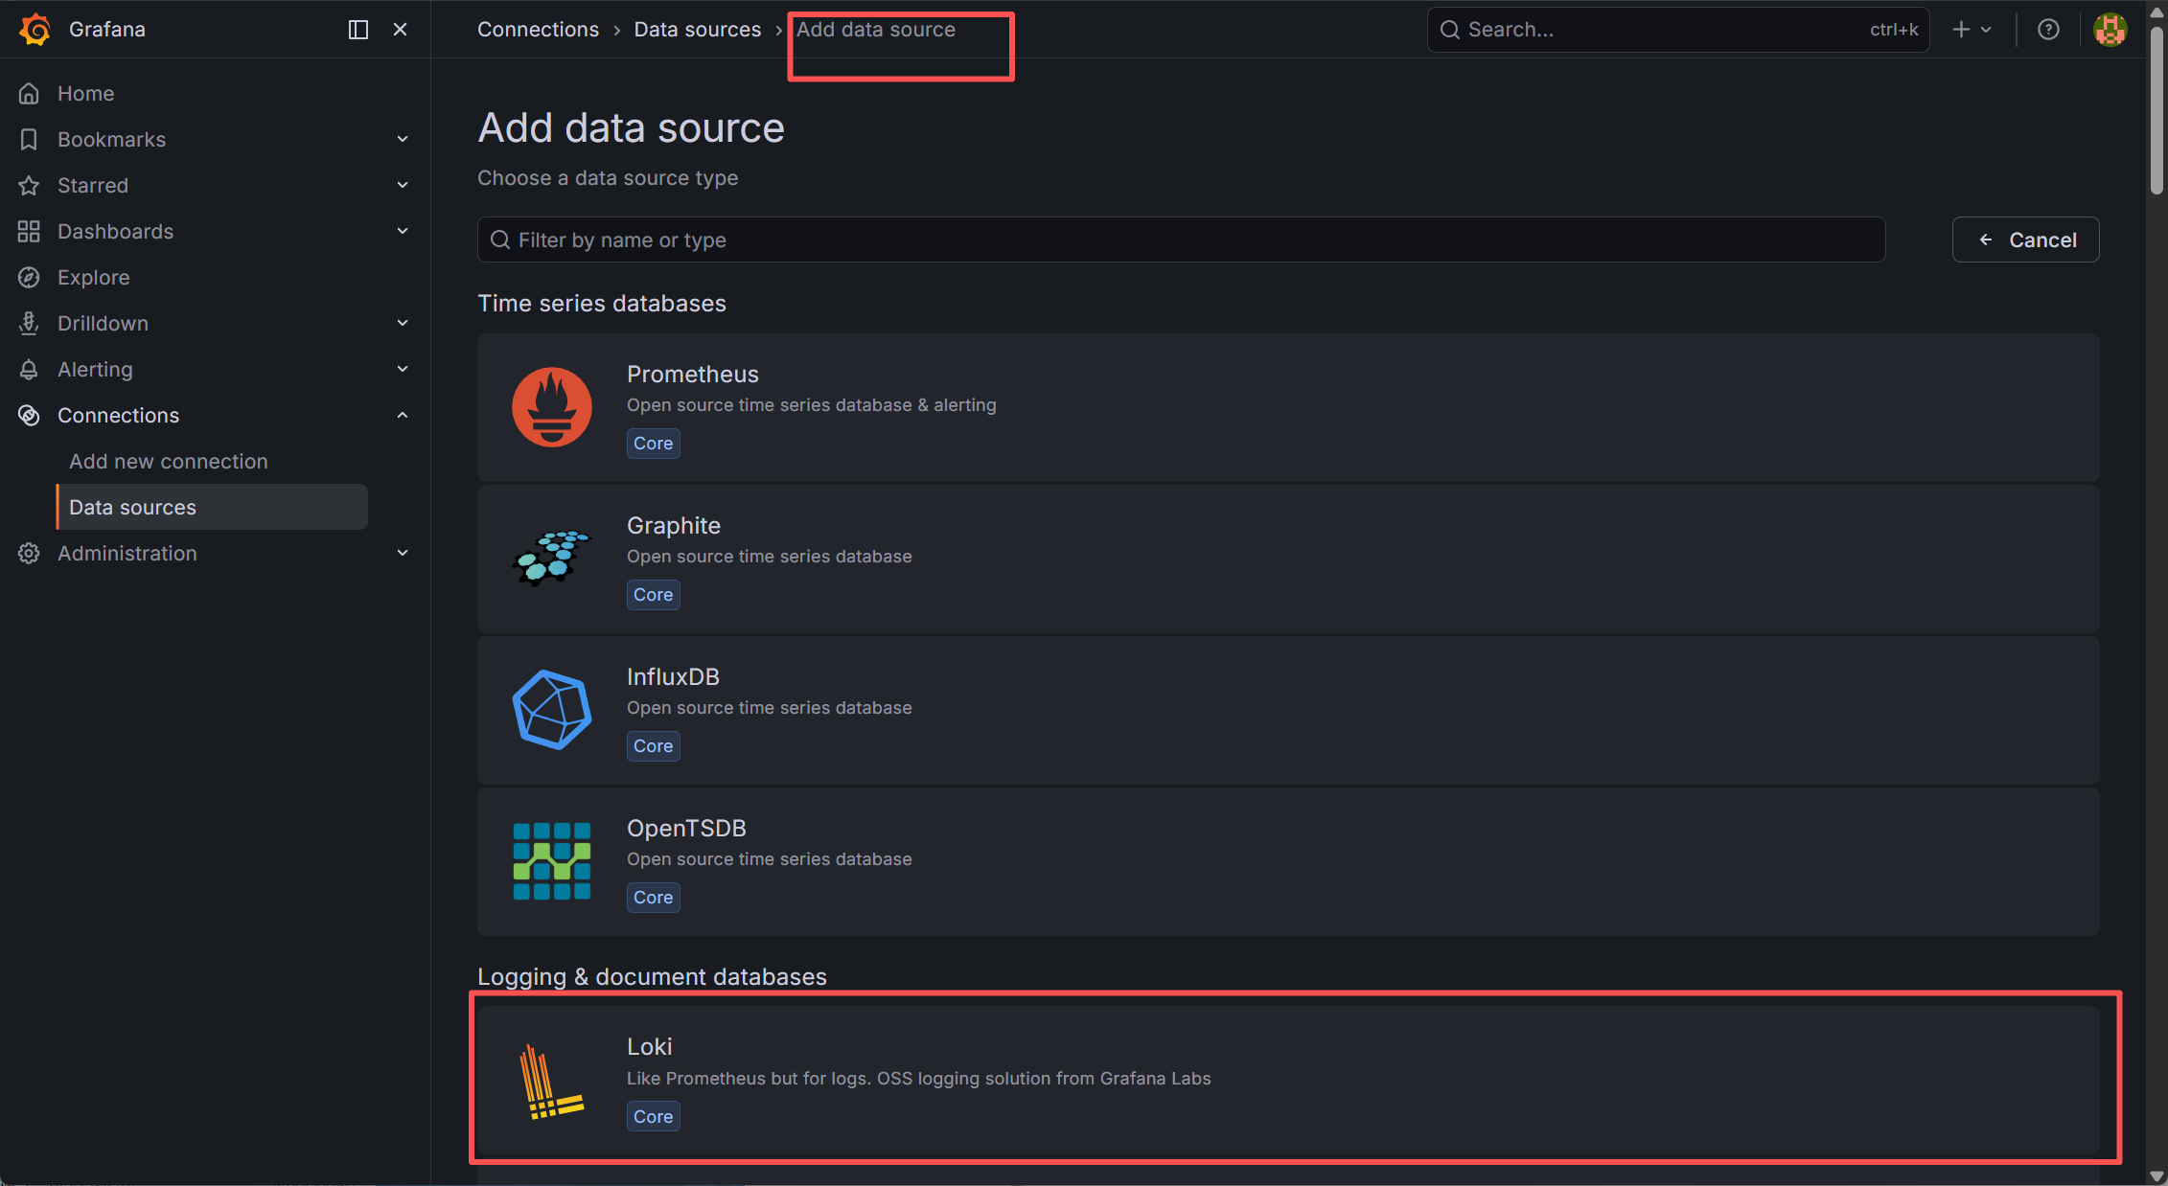Viewport: 2168px width, 1186px height.
Task: Click the Grafana logo icon
Action: coord(35,29)
